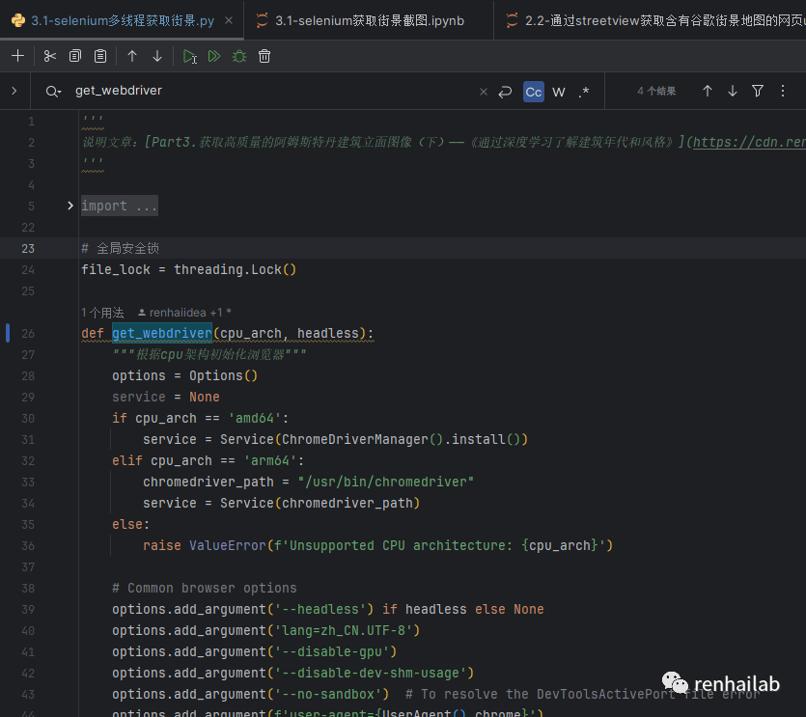This screenshot has width=806, height=717.
Task: Click the '1 个用法' usages hint
Action: point(102,313)
